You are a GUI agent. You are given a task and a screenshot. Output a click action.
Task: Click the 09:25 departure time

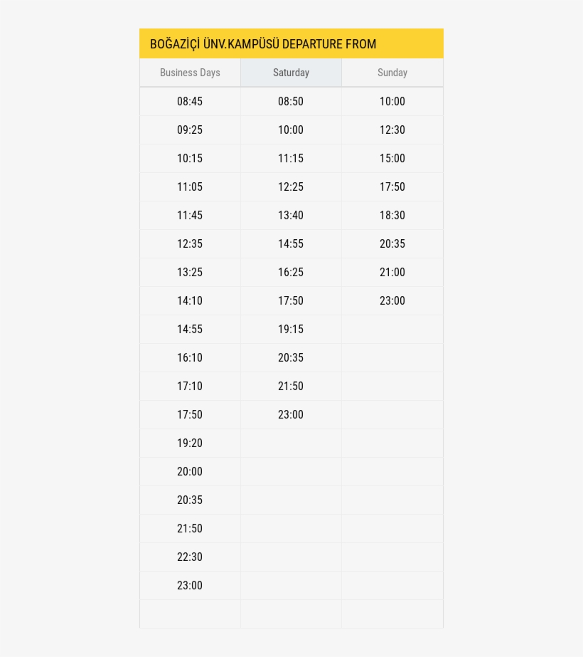pos(190,130)
